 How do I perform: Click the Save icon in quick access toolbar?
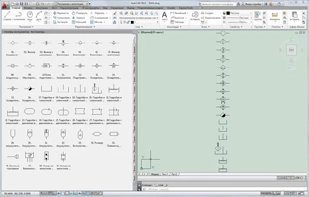(x=21, y=4)
